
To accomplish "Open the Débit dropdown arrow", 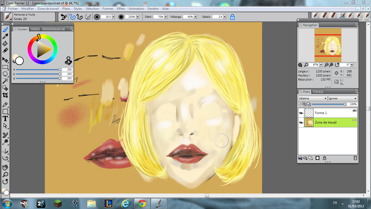I will [x=166, y=17].
